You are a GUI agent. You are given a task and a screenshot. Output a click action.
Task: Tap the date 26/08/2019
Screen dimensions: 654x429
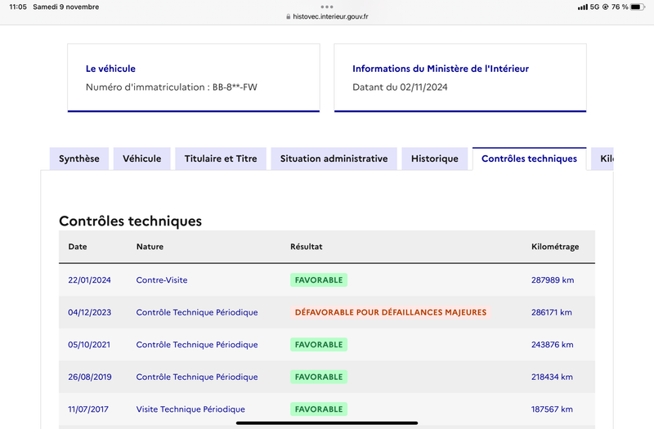90,377
